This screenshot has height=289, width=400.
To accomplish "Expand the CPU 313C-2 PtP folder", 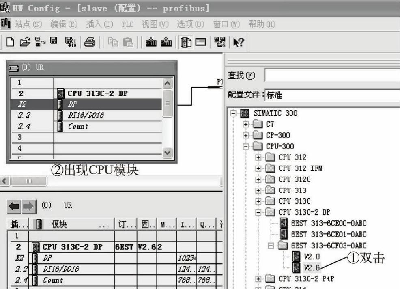I will click(258, 279).
